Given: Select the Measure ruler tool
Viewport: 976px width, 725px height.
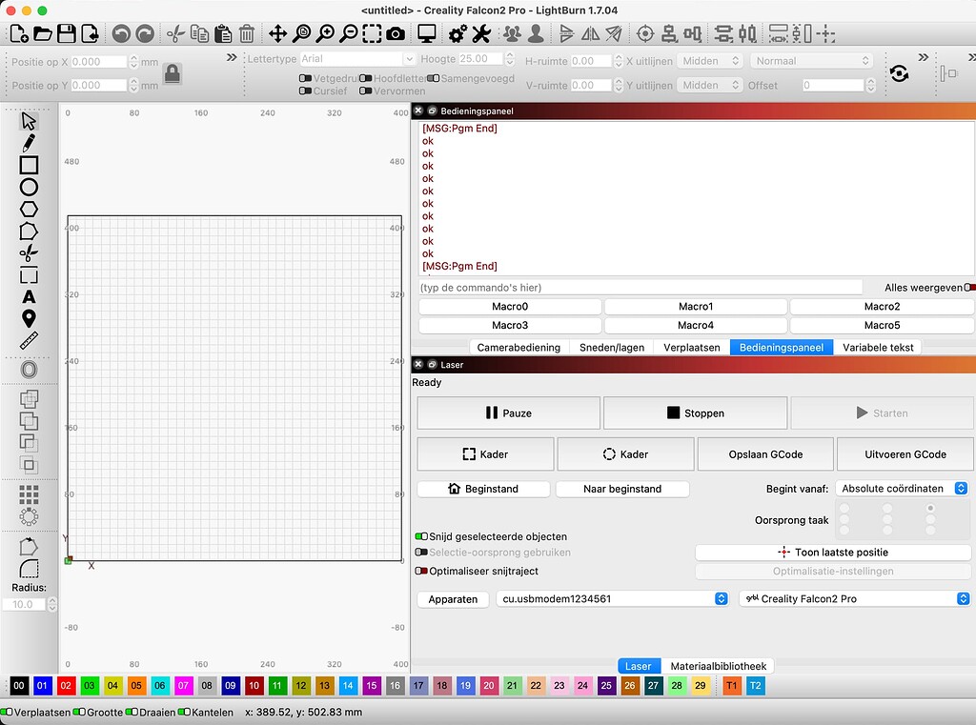Looking at the screenshot, I should point(29,341).
